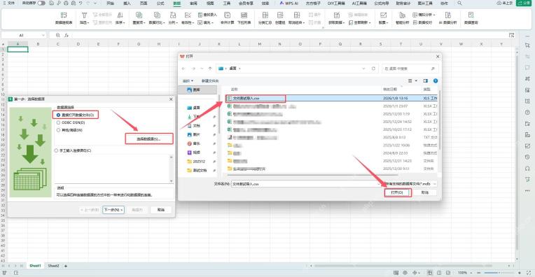Add a new sheet with plus icon
Image resolution: width=535 pixels, height=277 pixels.
(x=66, y=266)
